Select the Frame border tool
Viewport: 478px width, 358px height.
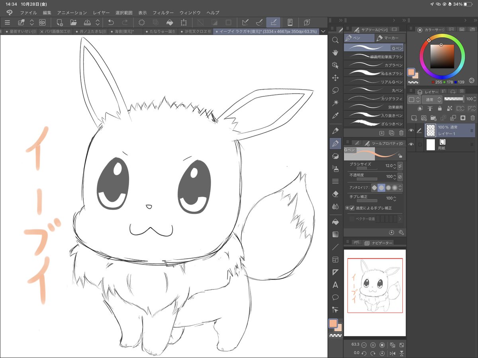click(335, 260)
